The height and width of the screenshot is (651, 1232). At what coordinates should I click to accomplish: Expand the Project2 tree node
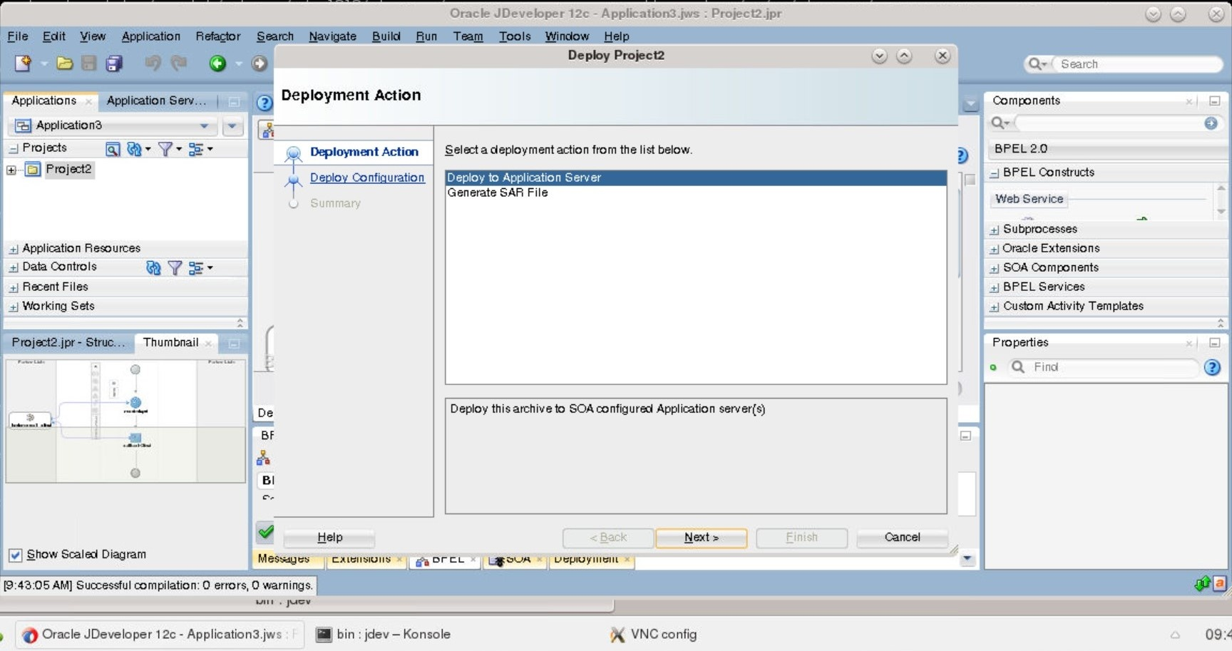11,170
